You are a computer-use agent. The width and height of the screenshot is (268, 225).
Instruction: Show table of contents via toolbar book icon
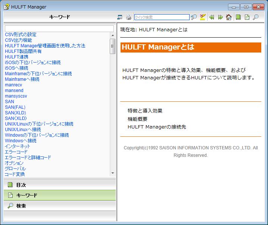pos(238,17)
